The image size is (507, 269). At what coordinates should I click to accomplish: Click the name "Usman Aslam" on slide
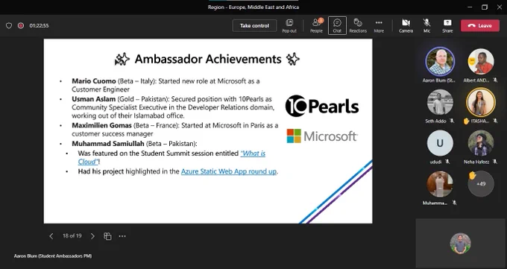[93, 99]
